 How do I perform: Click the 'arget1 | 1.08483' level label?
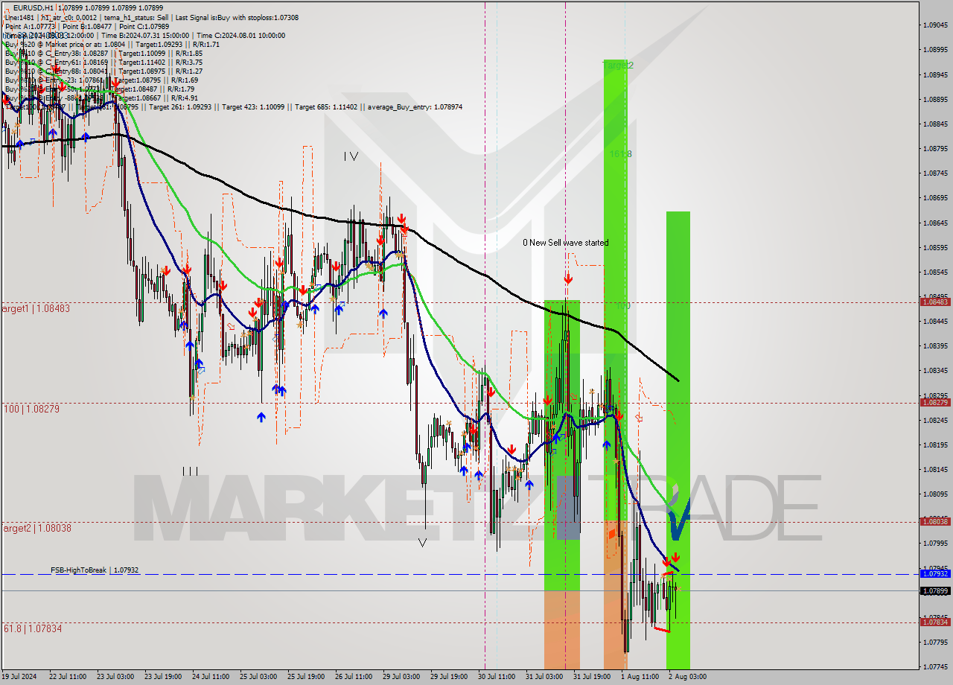36,308
